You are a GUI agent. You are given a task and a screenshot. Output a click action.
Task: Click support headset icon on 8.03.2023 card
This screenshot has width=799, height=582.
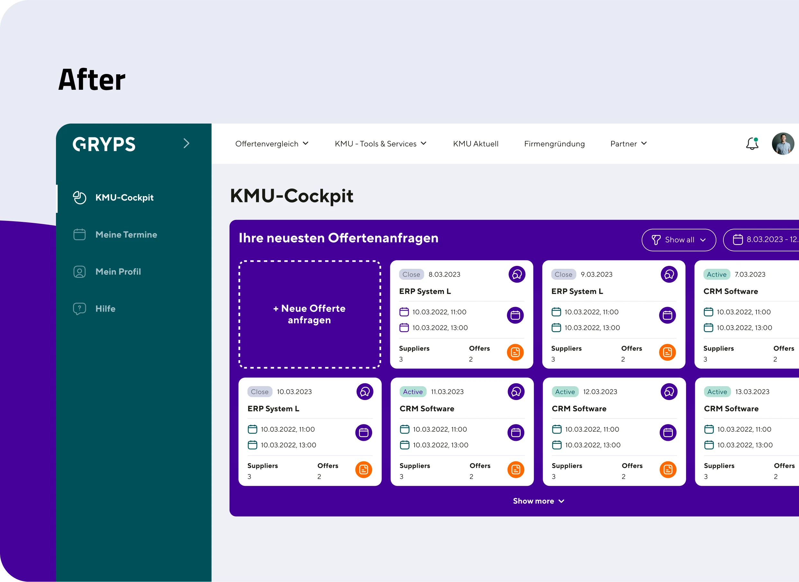pos(517,275)
